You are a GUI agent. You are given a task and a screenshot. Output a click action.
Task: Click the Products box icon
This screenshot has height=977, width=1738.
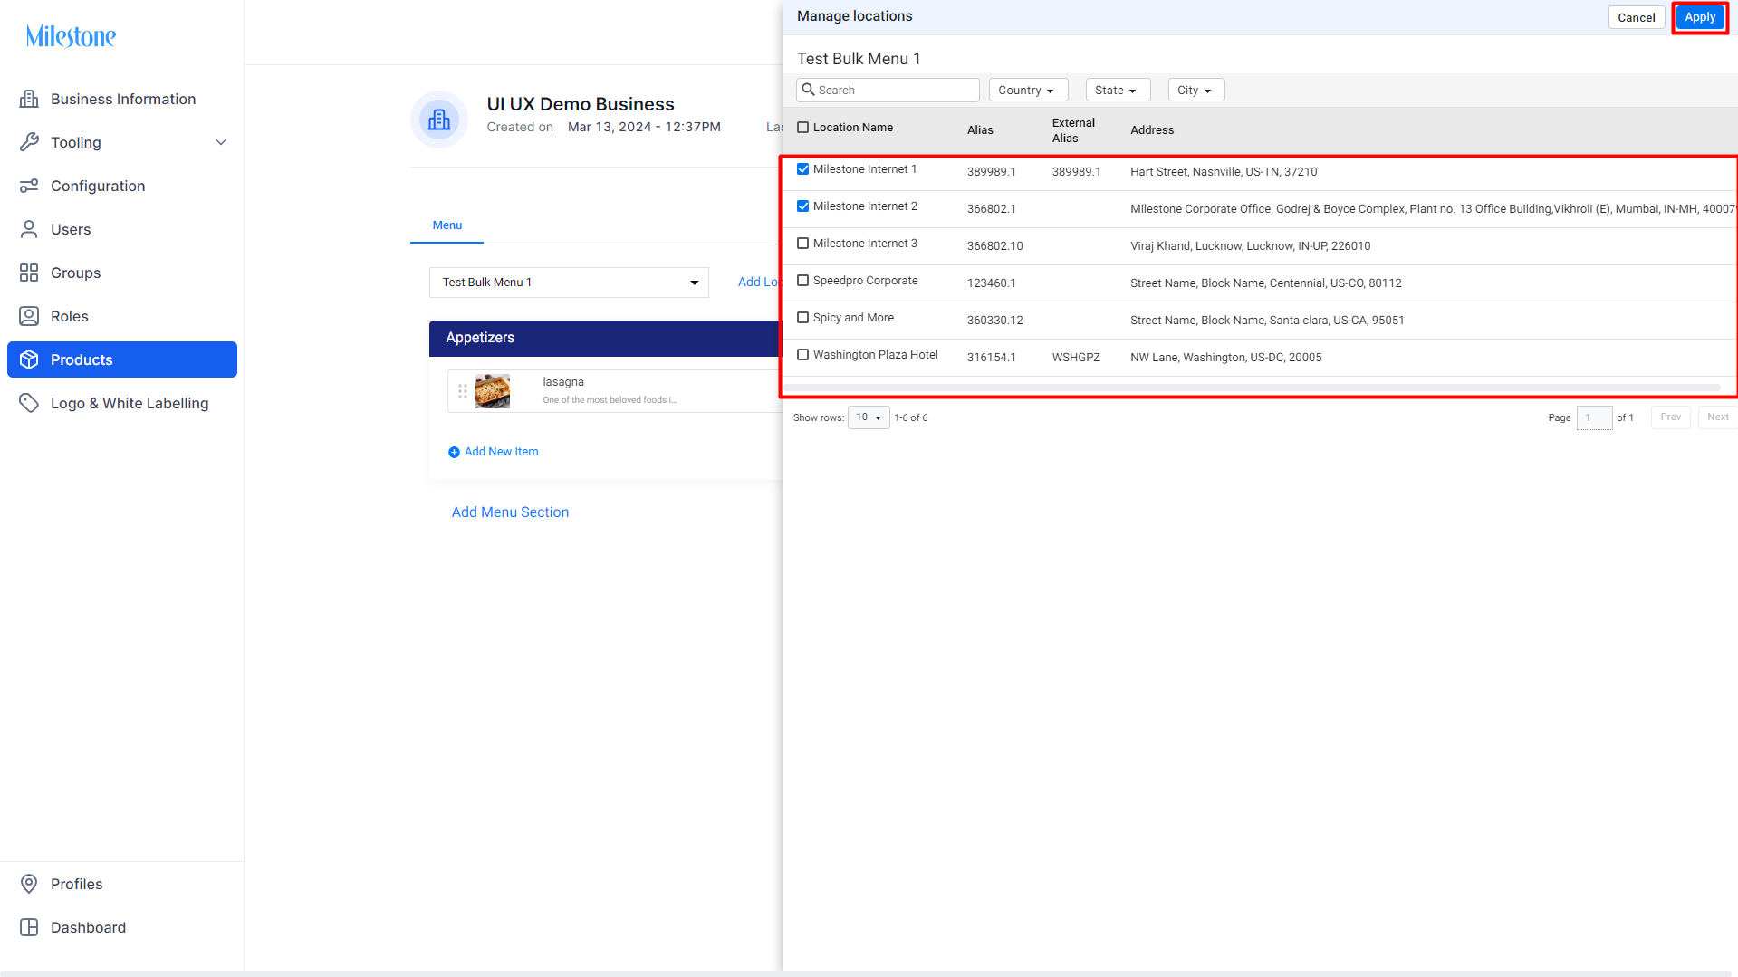(x=29, y=359)
